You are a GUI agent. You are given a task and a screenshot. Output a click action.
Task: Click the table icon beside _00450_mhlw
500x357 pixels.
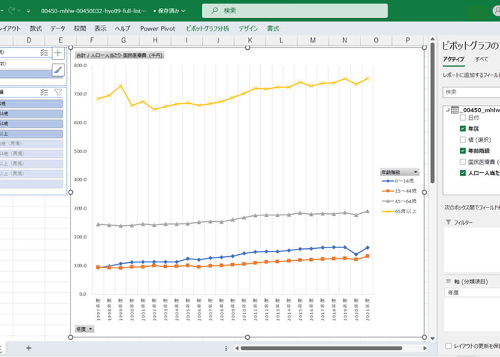[455, 110]
